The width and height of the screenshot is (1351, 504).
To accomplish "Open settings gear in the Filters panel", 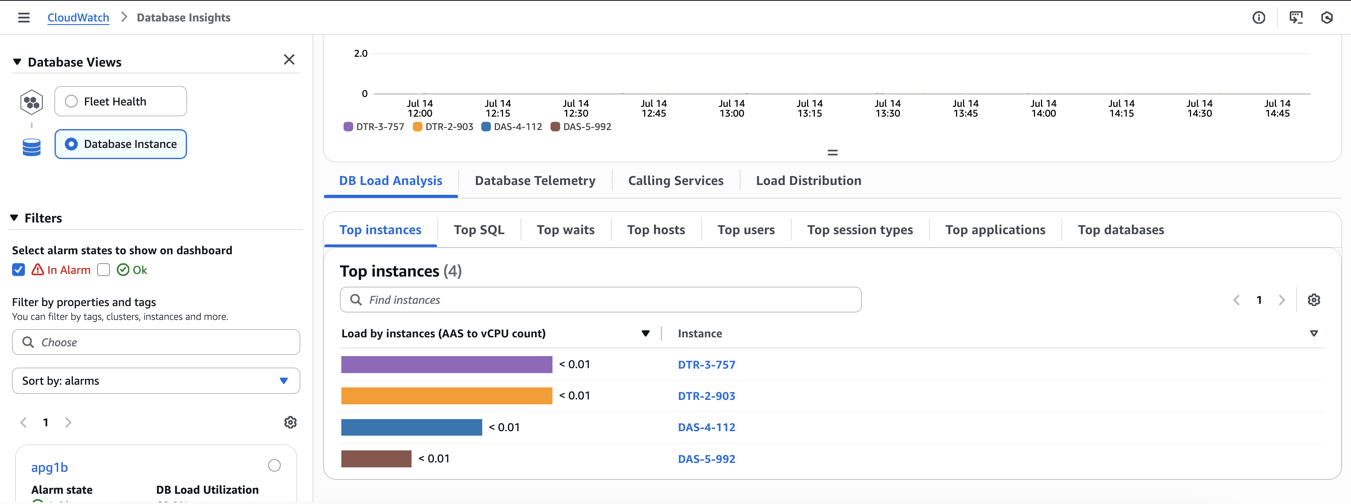I will click(290, 422).
